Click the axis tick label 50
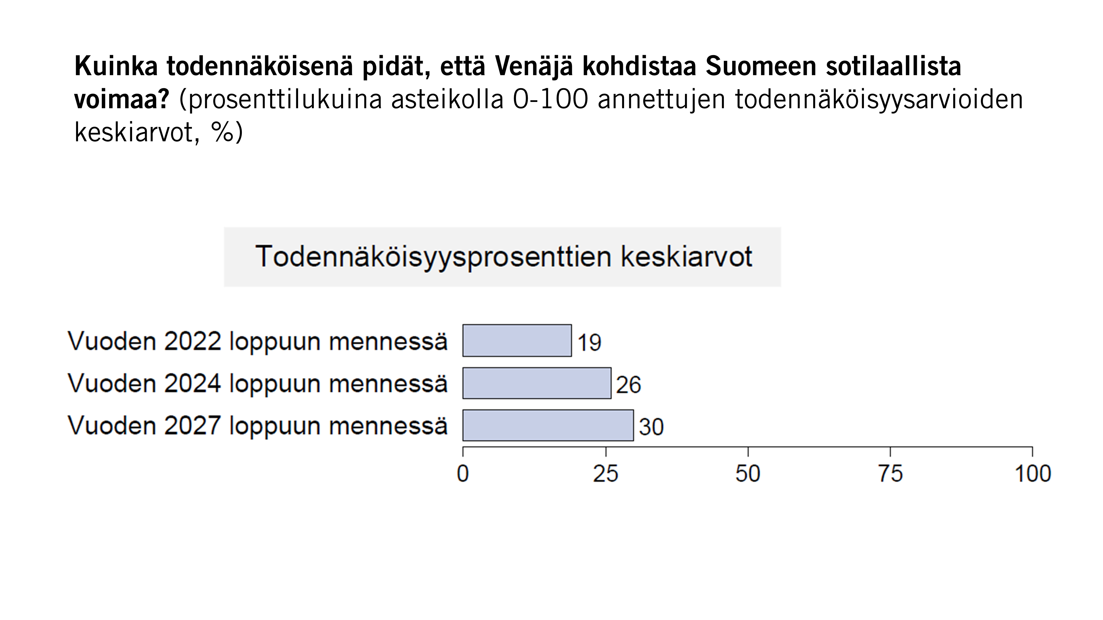Image resolution: width=1103 pixels, height=620 pixels. (x=748, y=474)
